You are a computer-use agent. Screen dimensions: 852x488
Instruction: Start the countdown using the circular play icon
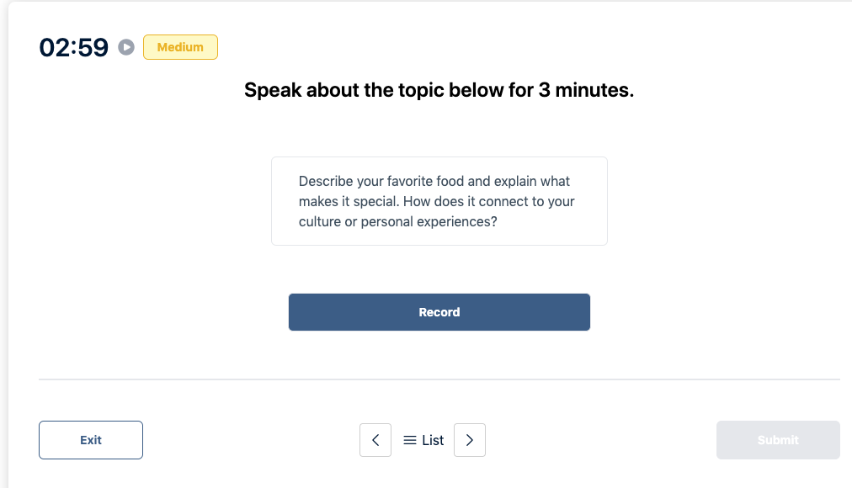(126, 48)
